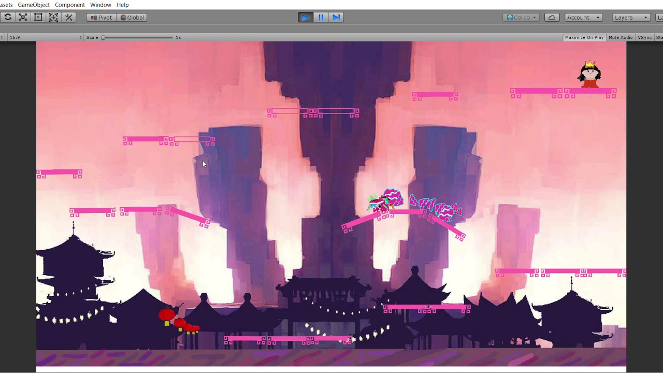Open the Window menu

(100, 5)
